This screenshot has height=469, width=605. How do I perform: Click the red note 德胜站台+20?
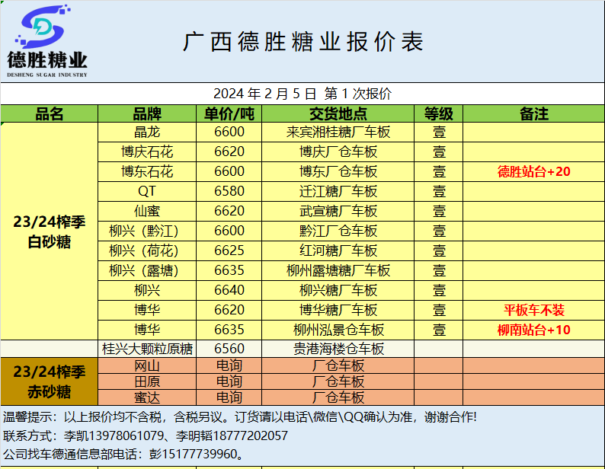click(533, 171)
